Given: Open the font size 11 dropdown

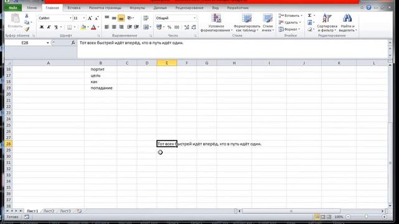Looking at the screenshot, I should pyautogui.click(x=84, y=18).
